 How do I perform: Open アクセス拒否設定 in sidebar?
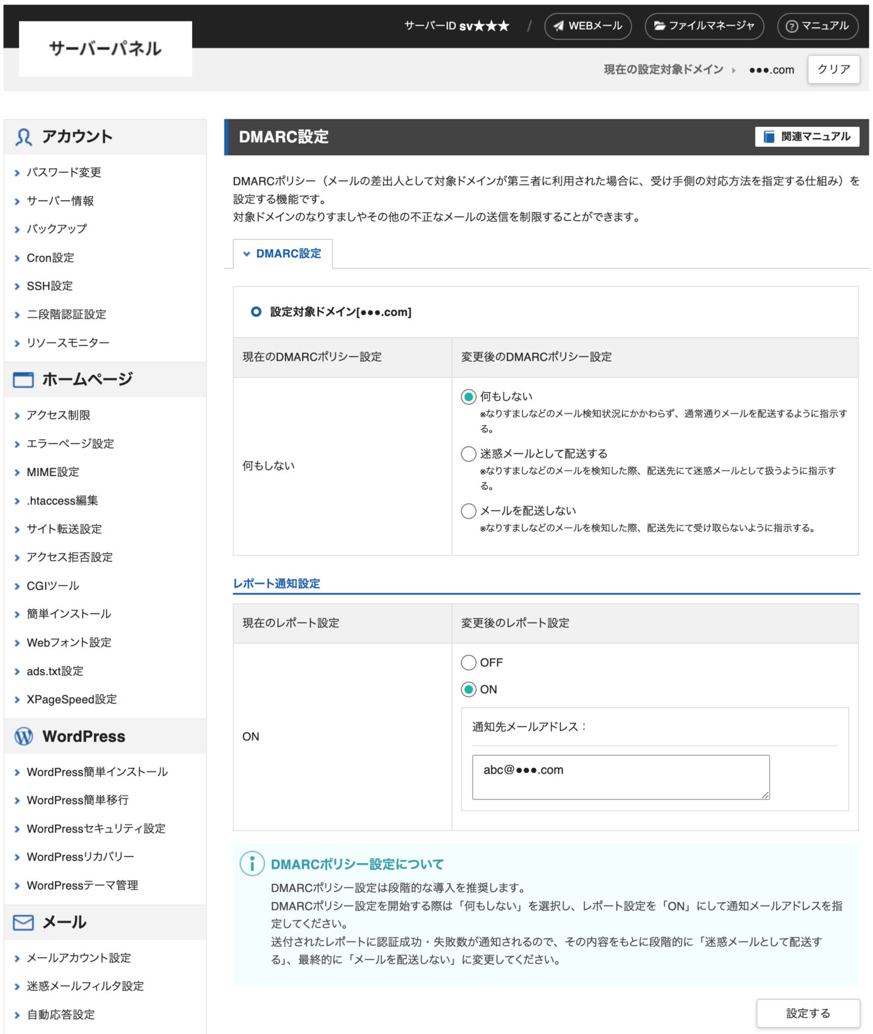pyautogui.click(x=70, y=557)
